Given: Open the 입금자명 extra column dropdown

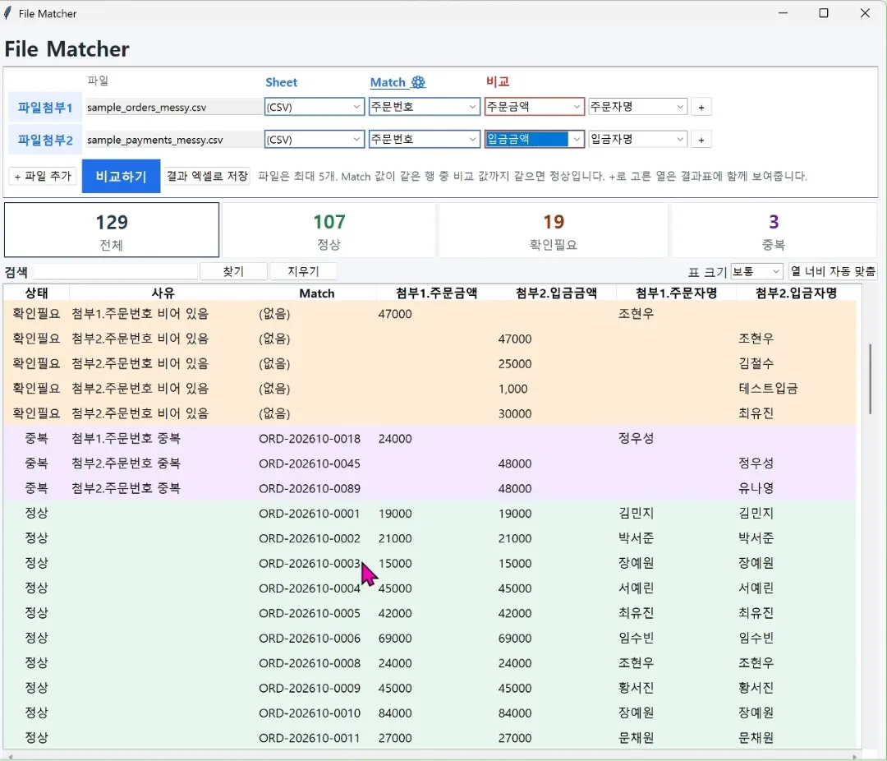Looking at the screenshot, I should tap(638, 140).
